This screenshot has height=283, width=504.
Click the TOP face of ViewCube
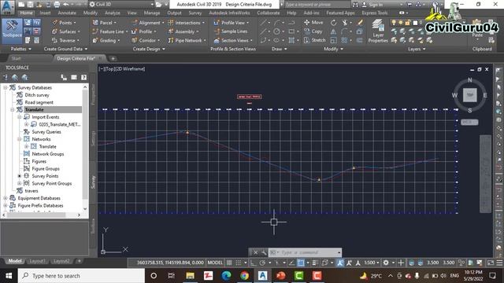(469, 95)
